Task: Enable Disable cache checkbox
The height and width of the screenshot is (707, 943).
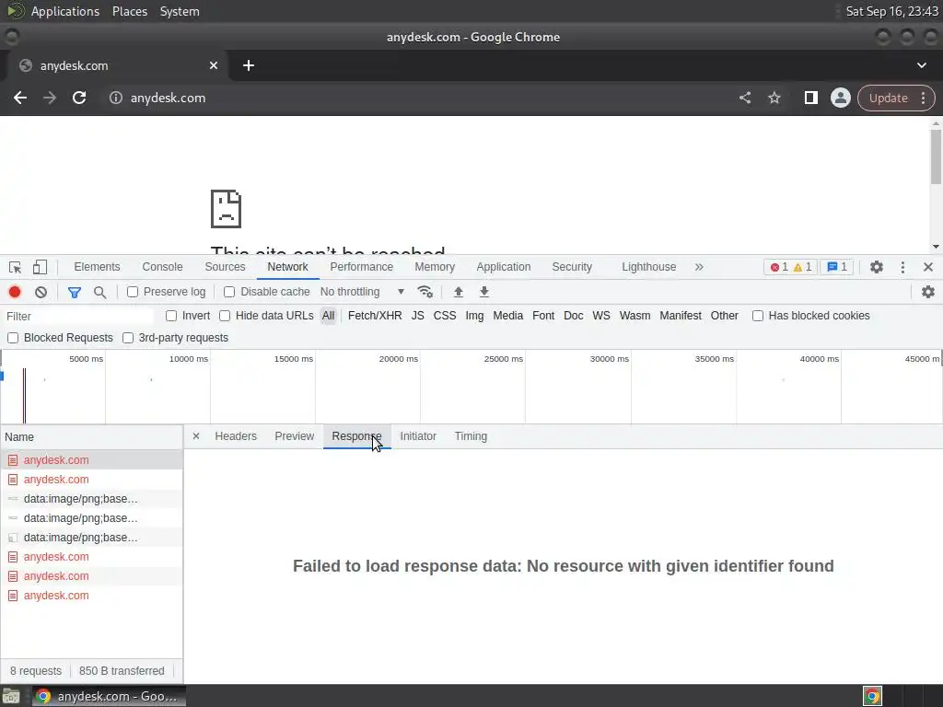Action: [229, 292]
